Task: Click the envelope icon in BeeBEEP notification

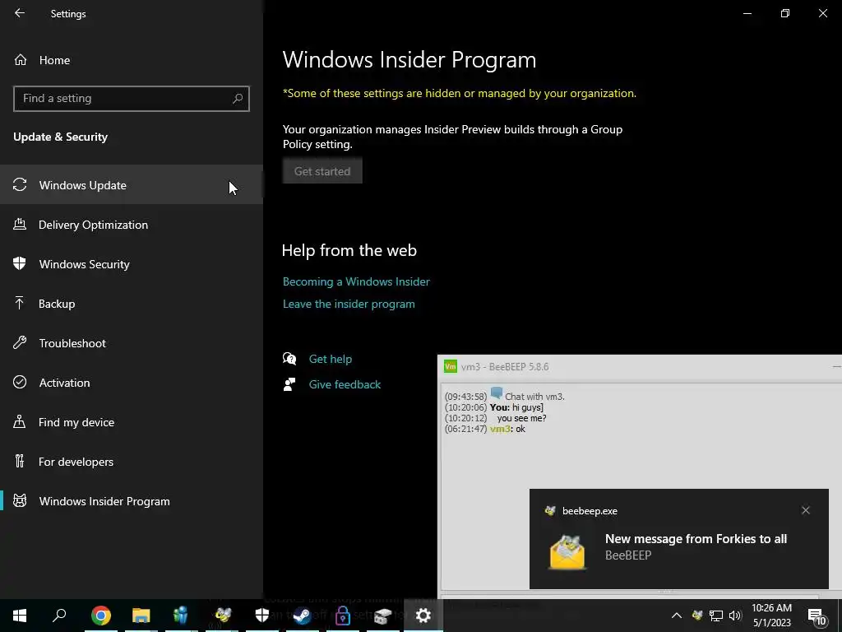Action: [567, 552]
